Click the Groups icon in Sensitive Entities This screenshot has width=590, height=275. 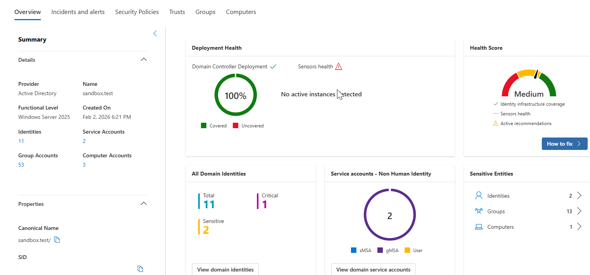point(478,211)
